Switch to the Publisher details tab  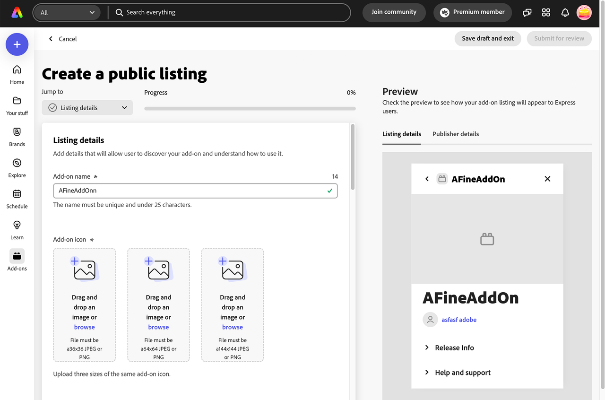point(456,134)
